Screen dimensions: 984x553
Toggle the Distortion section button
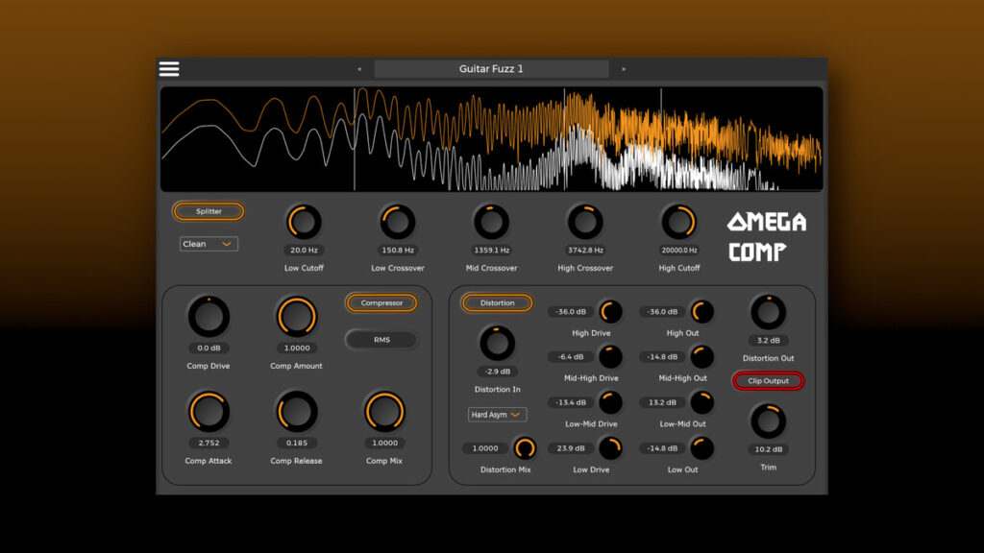(497, 303)
